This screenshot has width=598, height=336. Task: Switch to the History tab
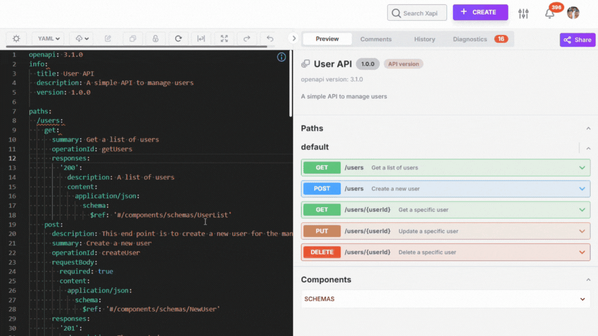pos(425,39)
